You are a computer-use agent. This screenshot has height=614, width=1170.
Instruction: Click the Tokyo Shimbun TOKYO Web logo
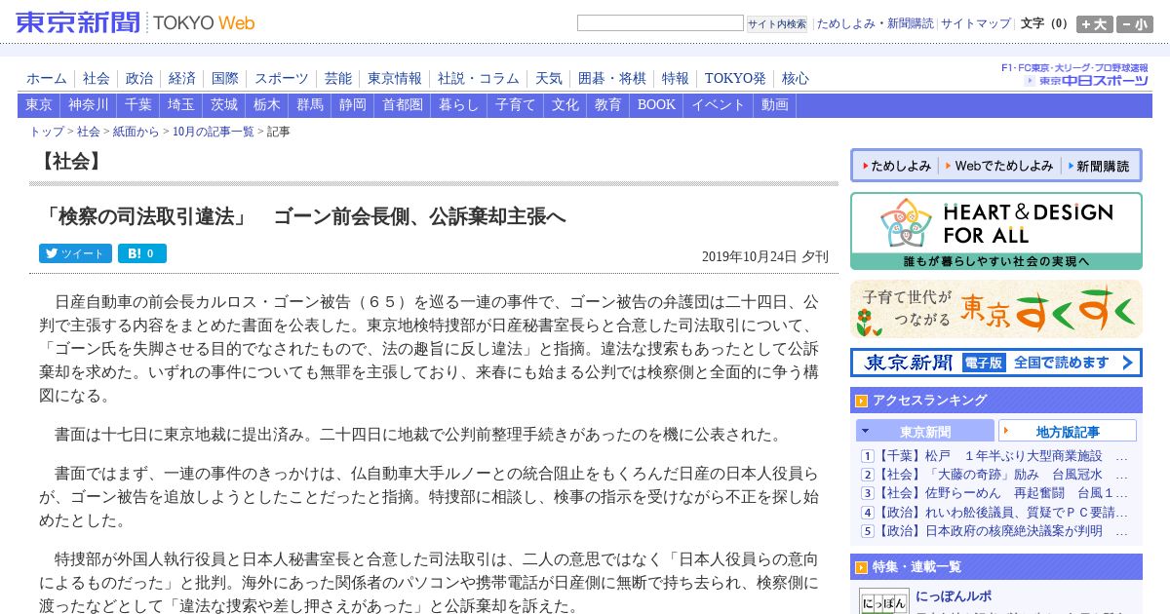[x=136, y=22]
